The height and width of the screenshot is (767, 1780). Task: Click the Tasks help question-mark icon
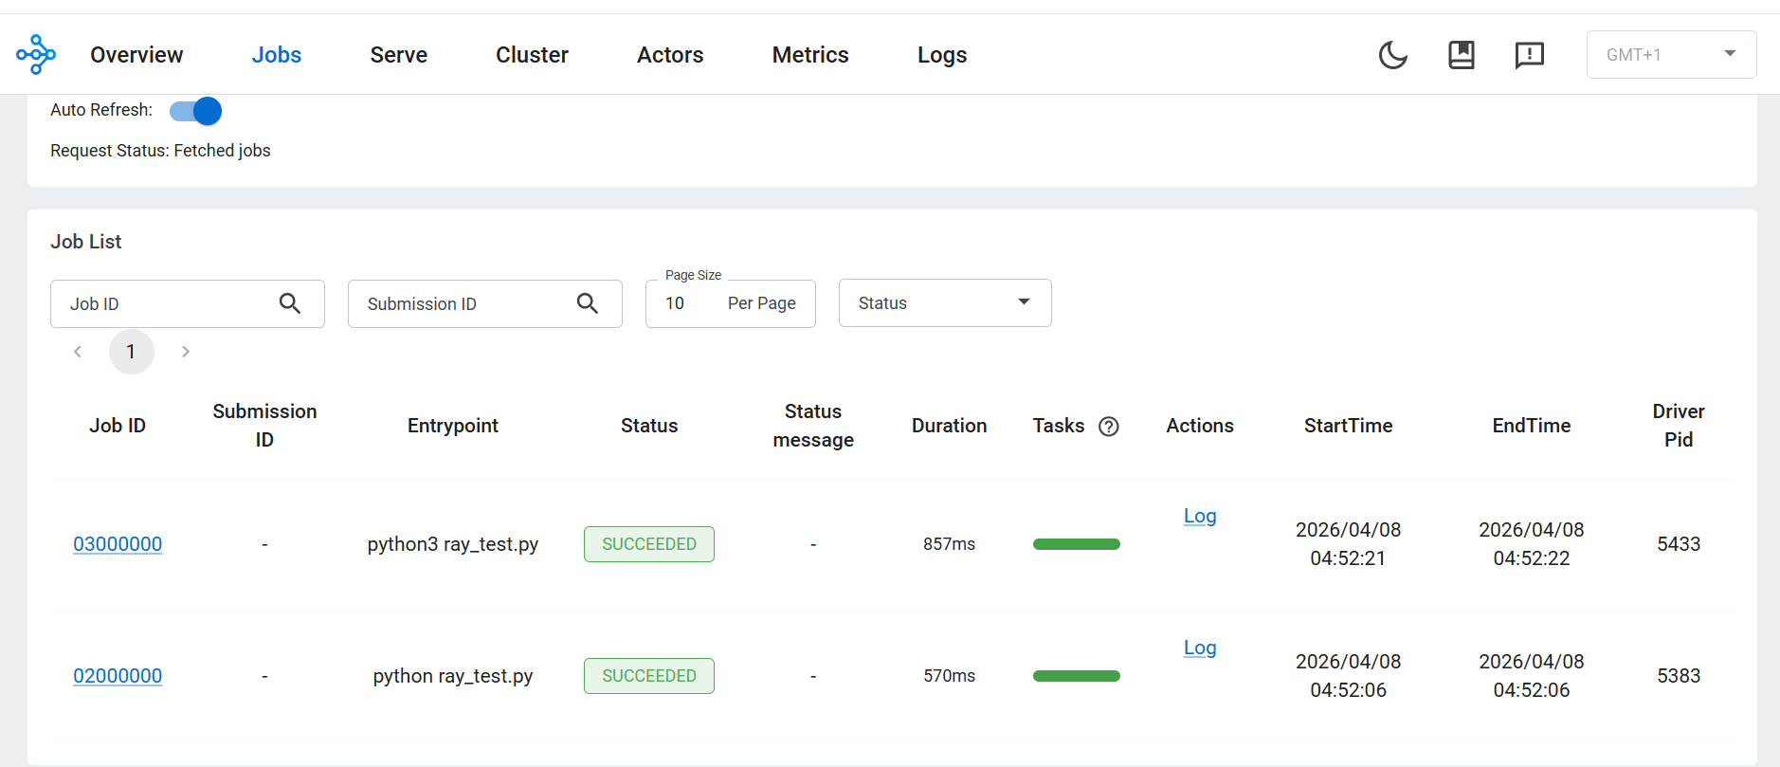(1109, 427)
